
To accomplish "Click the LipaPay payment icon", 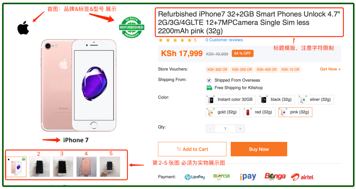I will click(x=194, y=177).
